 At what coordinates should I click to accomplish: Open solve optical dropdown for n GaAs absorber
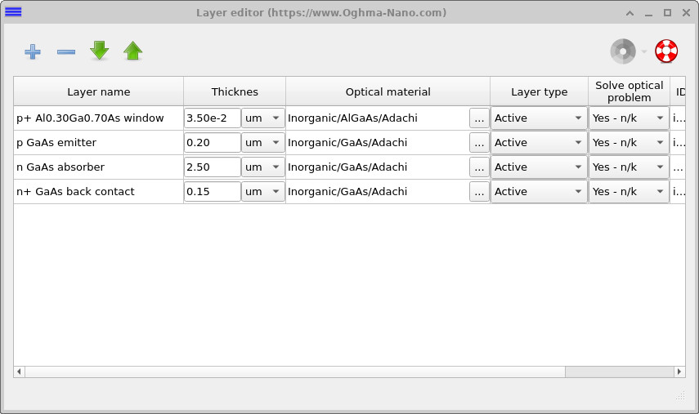coord(629,167)
